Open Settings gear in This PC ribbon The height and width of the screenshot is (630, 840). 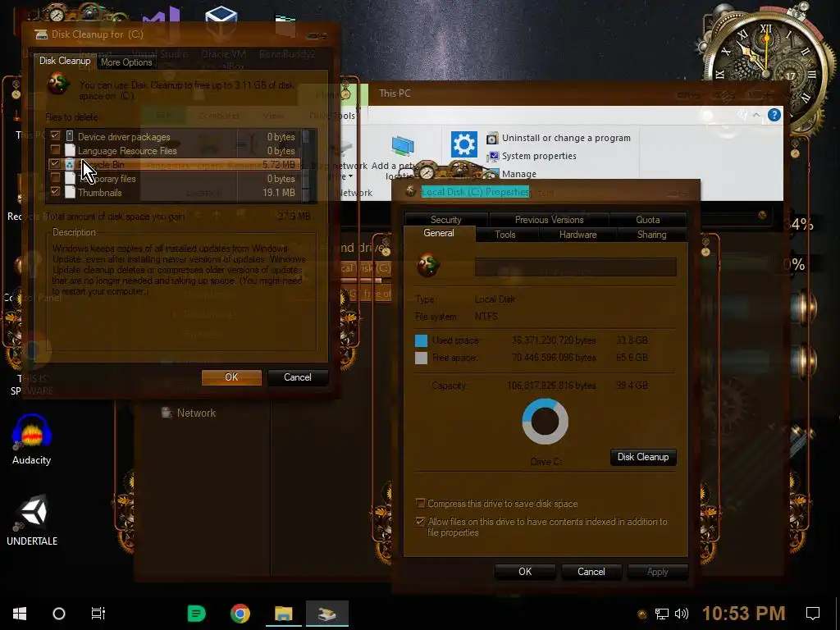(x=464, y=144)
